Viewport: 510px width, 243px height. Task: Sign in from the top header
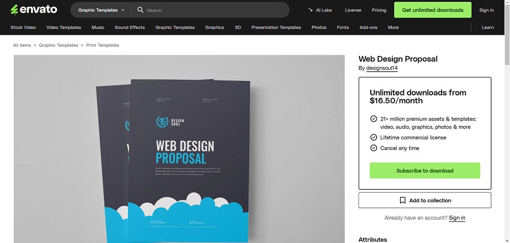tap(486, 10)
